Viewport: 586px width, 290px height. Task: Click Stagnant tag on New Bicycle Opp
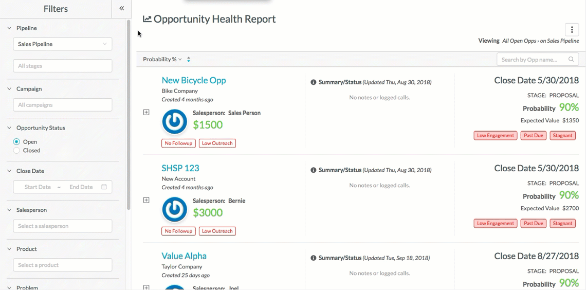[562, 136]
